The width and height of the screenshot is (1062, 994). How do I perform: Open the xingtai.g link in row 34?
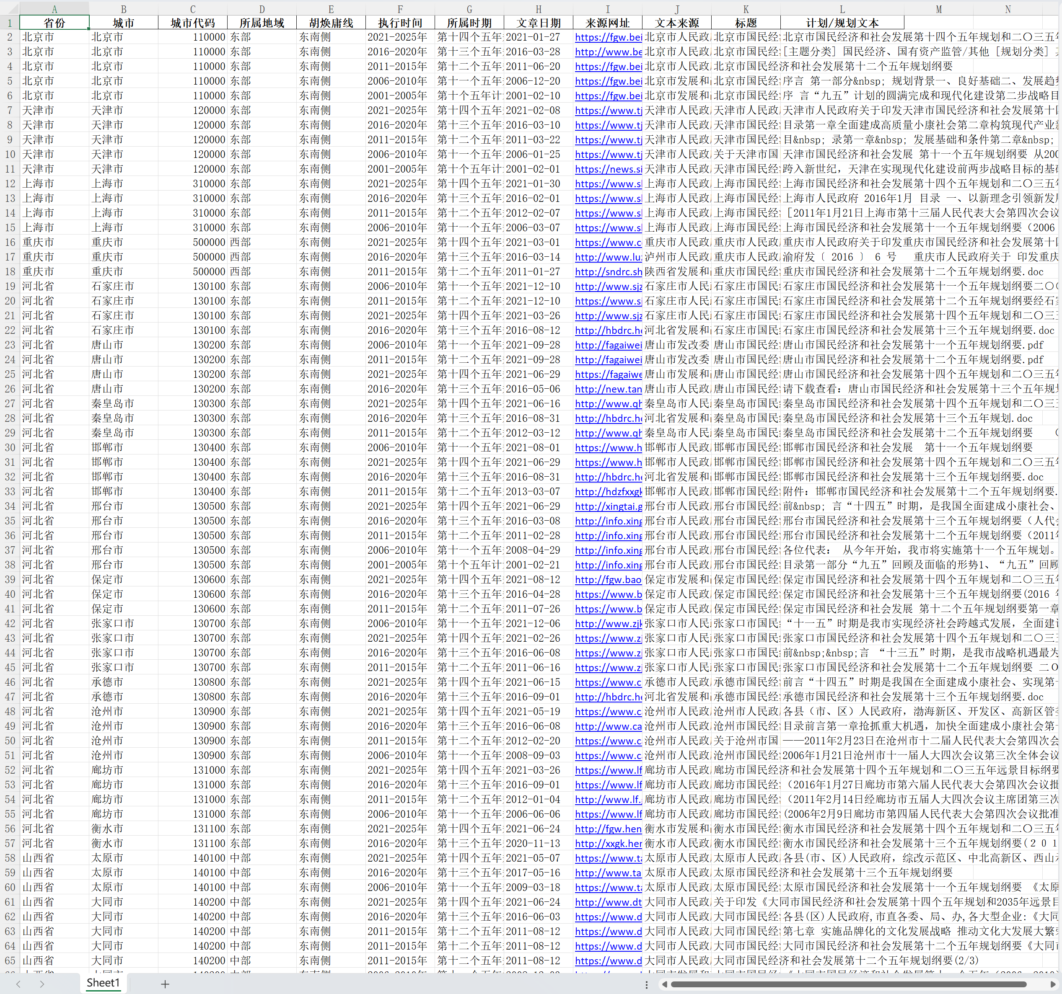[608, 506]
